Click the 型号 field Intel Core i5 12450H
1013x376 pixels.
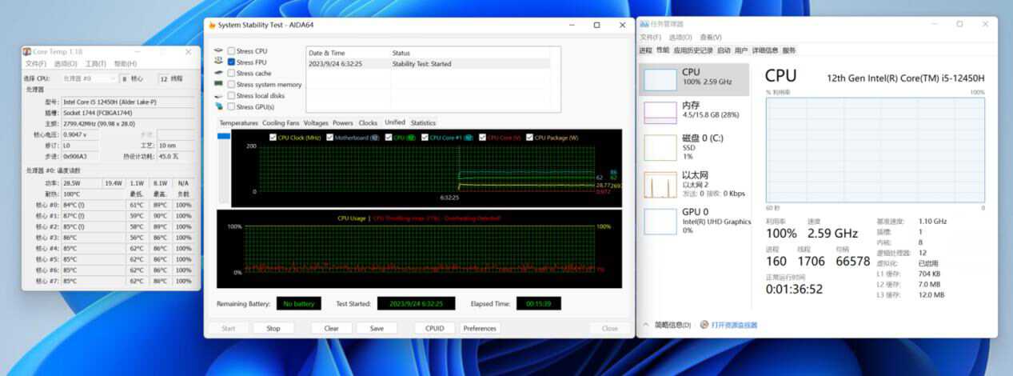[x=127, y=102]
